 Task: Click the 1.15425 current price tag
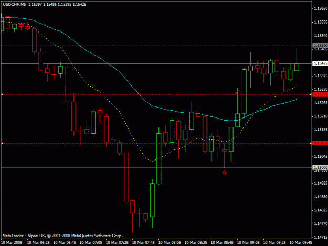pyautogui.click(x=320, y=63)
